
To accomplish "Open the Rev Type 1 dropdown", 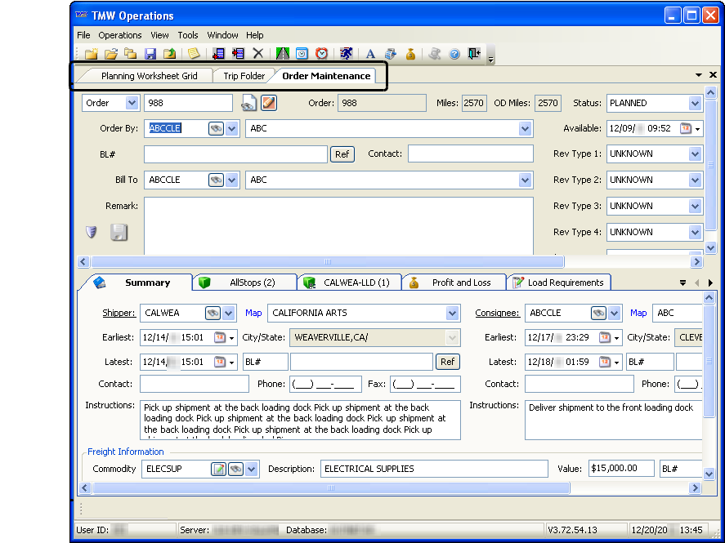I will pos(695,154).
